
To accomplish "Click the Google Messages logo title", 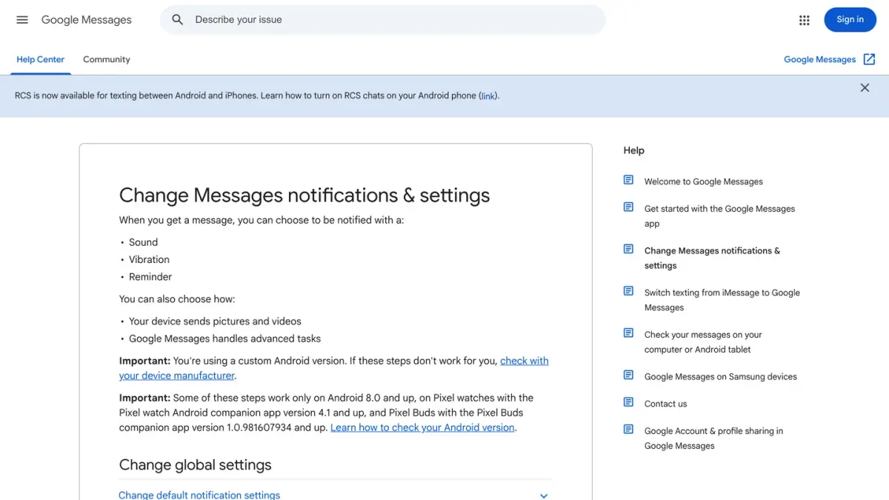I will (87, 20).
